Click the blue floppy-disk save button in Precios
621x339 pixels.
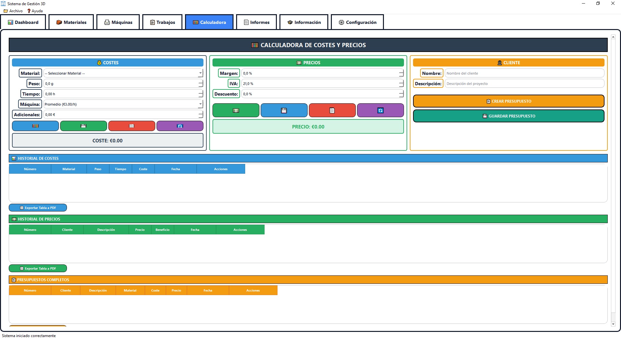click(x=284, y=110)
